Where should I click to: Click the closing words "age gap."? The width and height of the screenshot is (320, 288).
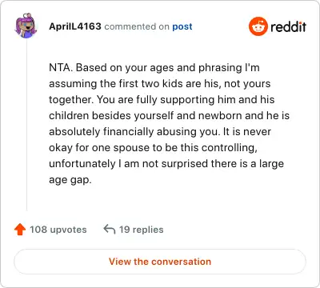click(70, 180)
